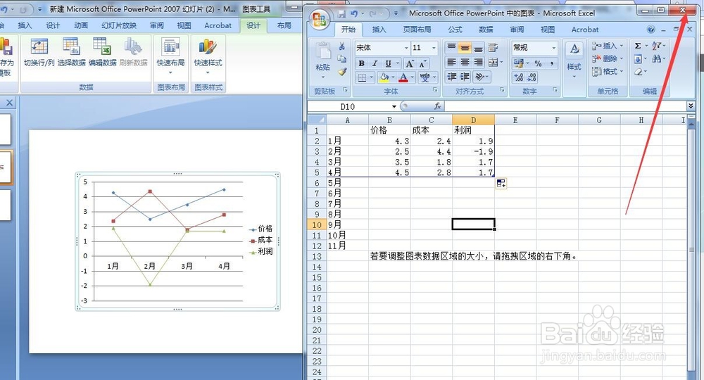Click the Paste clipboard icon in Excel

[x=323, y=52]
